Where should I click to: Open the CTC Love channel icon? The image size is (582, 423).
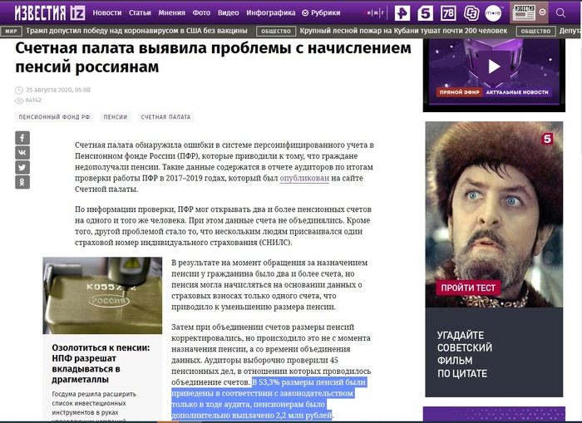point(471,13)
